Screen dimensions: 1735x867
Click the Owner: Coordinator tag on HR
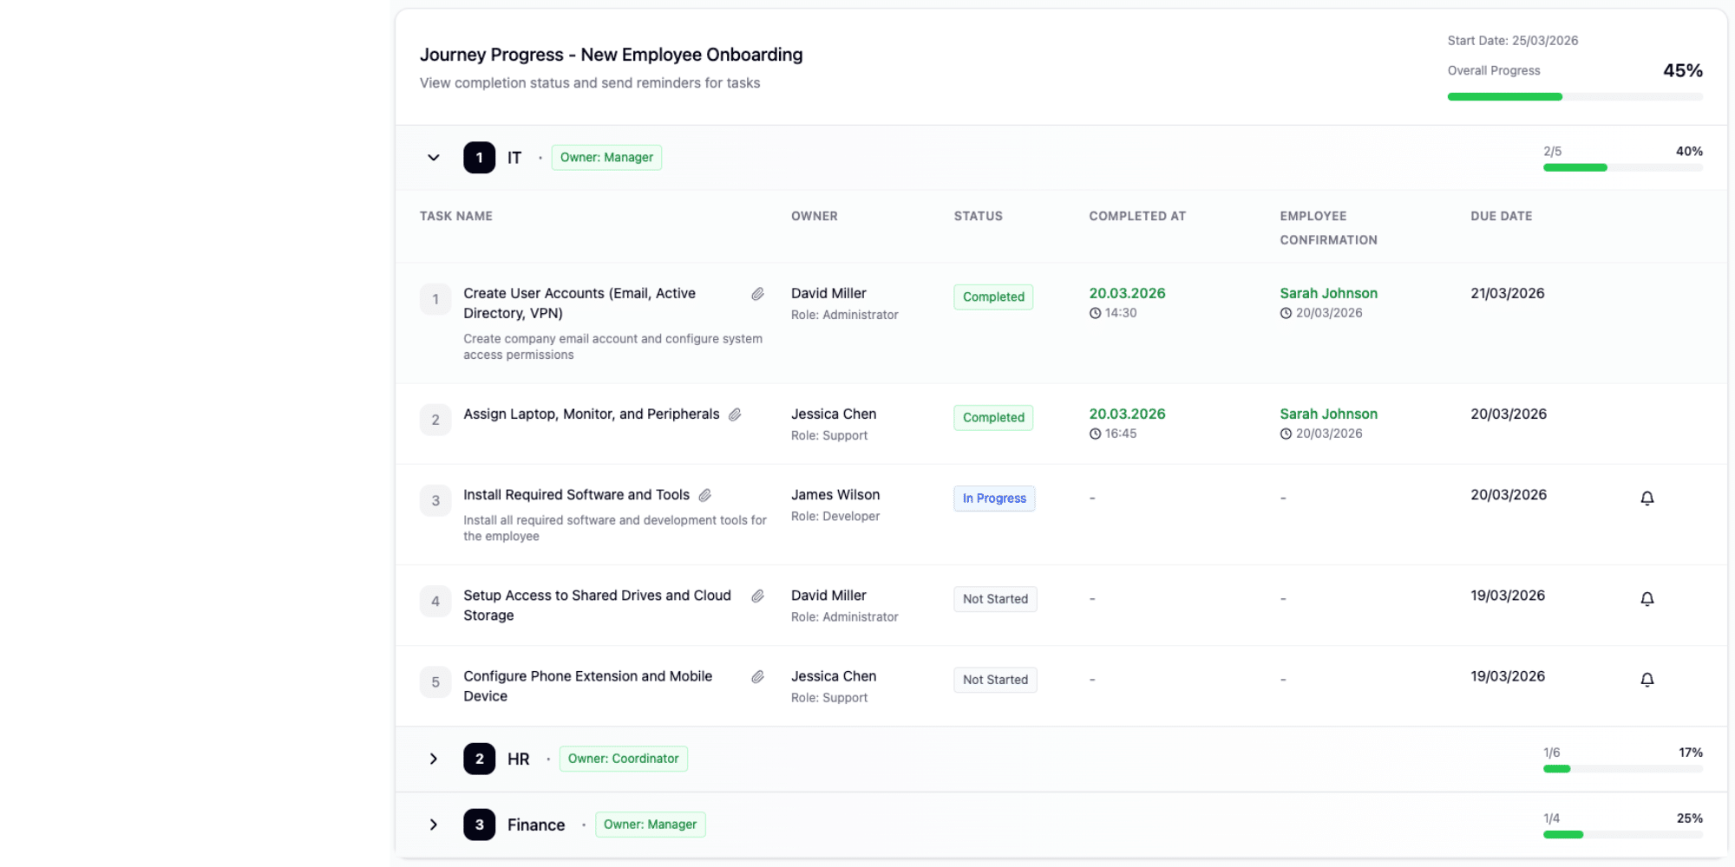[623, 759]
